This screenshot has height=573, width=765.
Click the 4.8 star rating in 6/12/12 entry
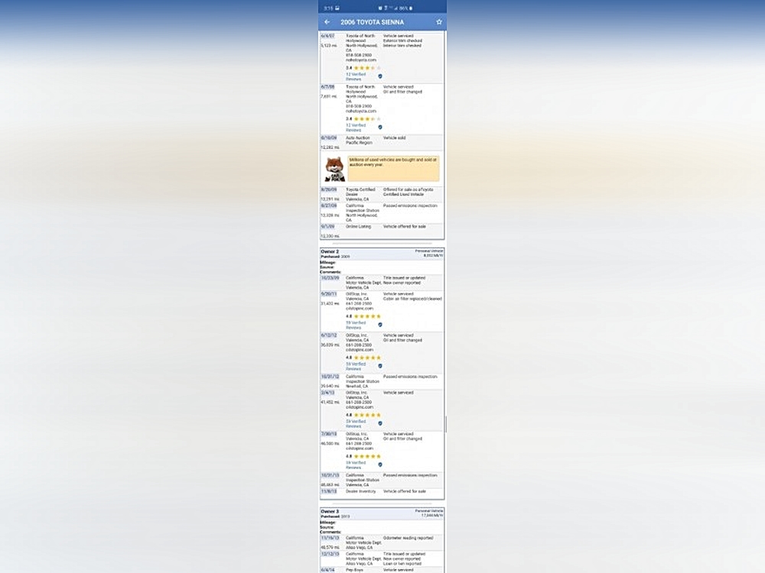pyautogui.click(x=363, y=358)
